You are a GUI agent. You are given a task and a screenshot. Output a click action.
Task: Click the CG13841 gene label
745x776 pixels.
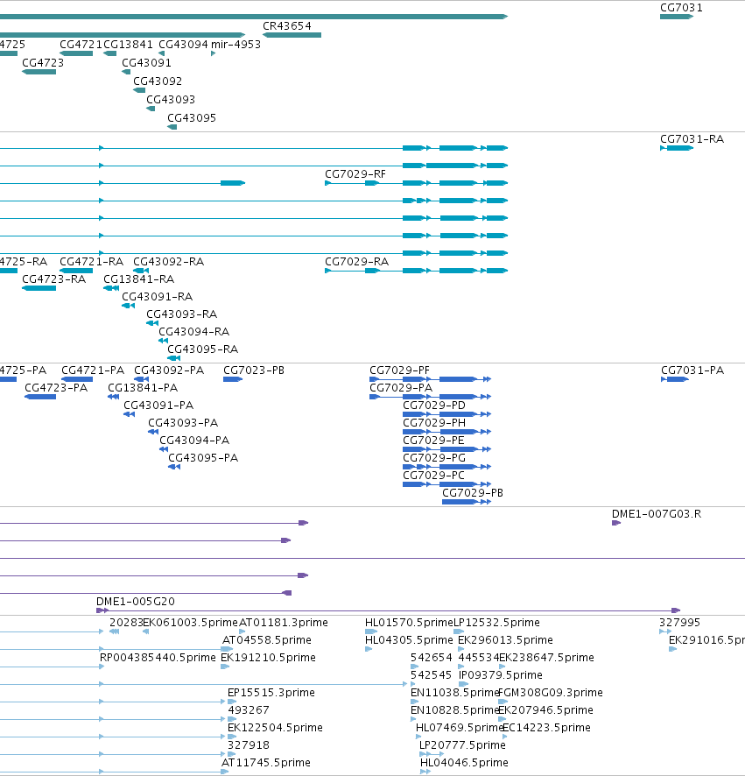coord(128,45)
